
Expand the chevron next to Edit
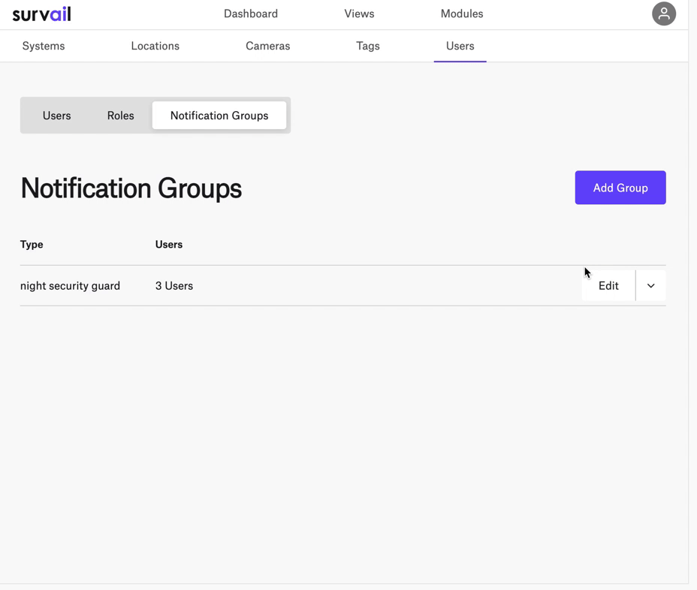pyautogui.click(x=650, y=286)
